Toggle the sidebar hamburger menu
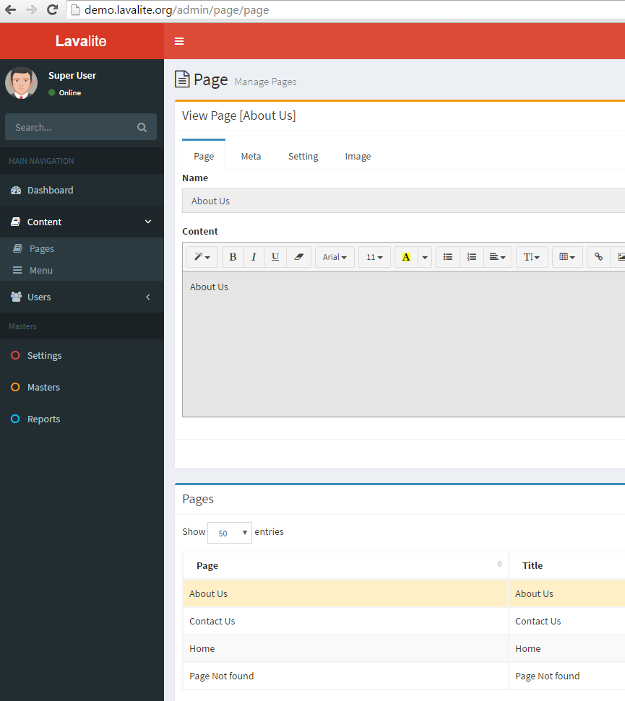 coord(179,41)
